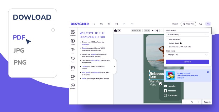Open the File menu

(101, 24)
